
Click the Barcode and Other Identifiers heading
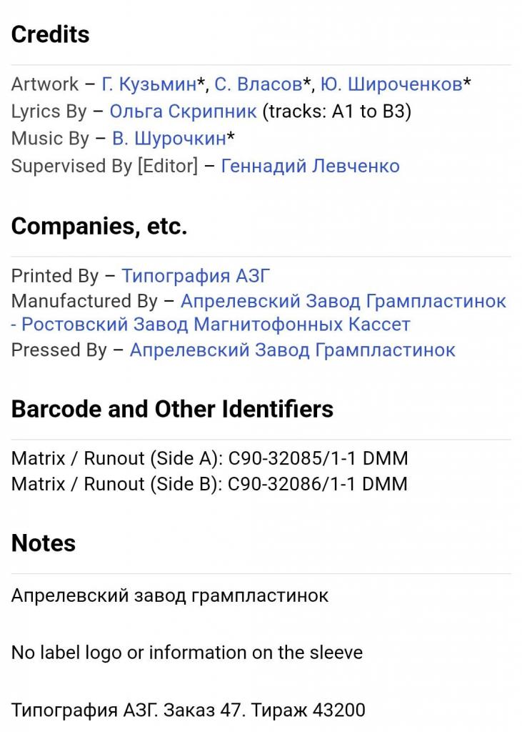[172, 409]
